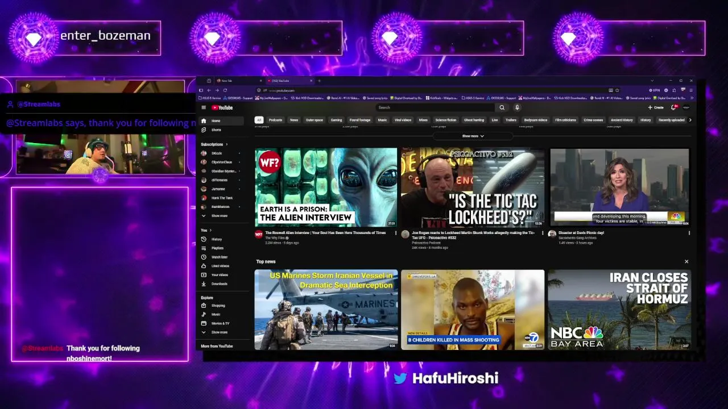Expand Explore list with Show more
Image resolution: width=728 pixels, height=409 pixels.
tap(222, 332)
